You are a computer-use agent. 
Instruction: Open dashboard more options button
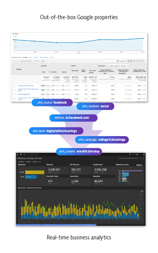(143, 158)
